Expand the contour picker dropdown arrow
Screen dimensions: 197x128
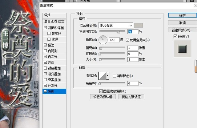(x=107, y=76)
